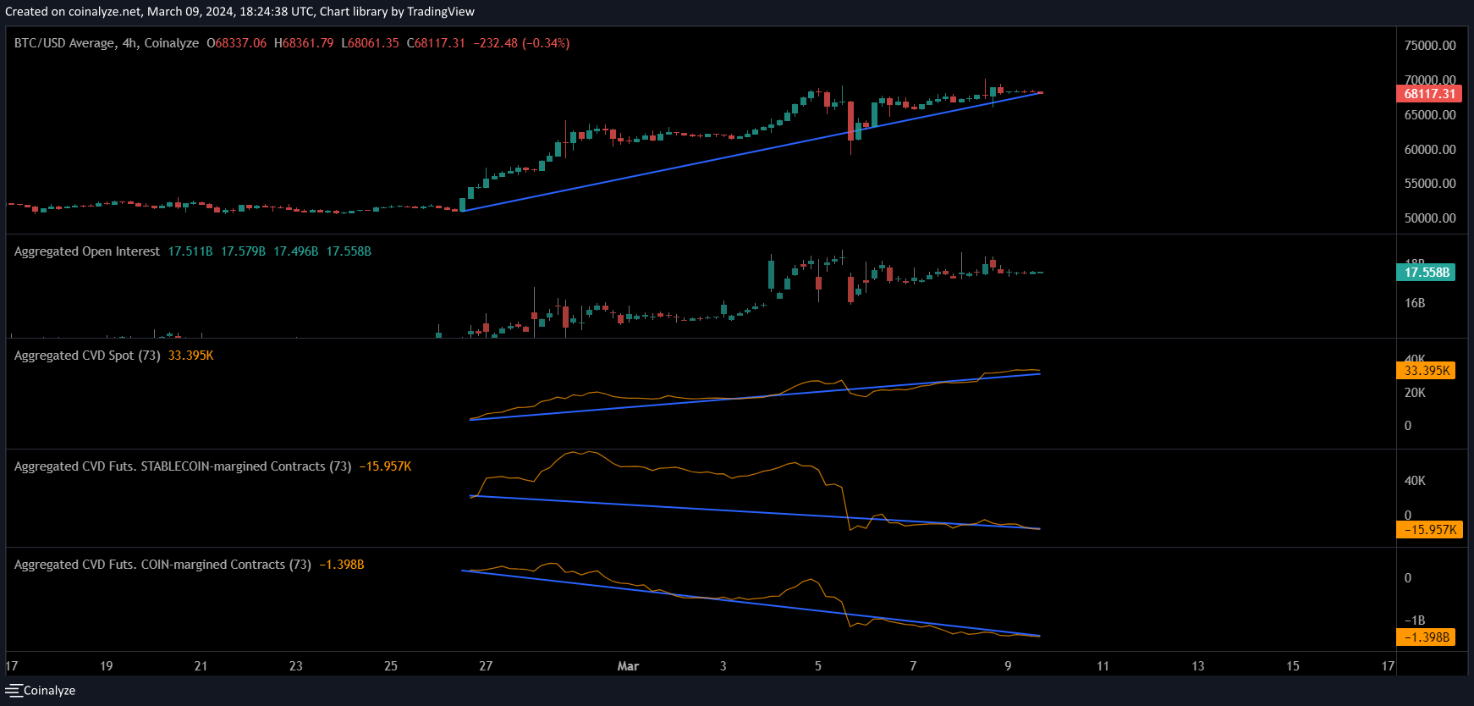The height and width of the screenshot is (706, 1474).
Task: Click the orange -1.398B value tag
Action: [x=1427, y=637]
